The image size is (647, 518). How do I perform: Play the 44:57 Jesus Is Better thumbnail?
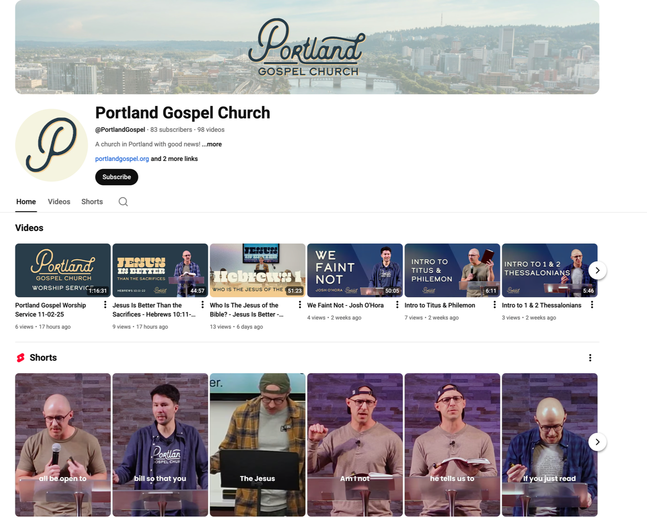pyautogui.click(x=160, y=270)
